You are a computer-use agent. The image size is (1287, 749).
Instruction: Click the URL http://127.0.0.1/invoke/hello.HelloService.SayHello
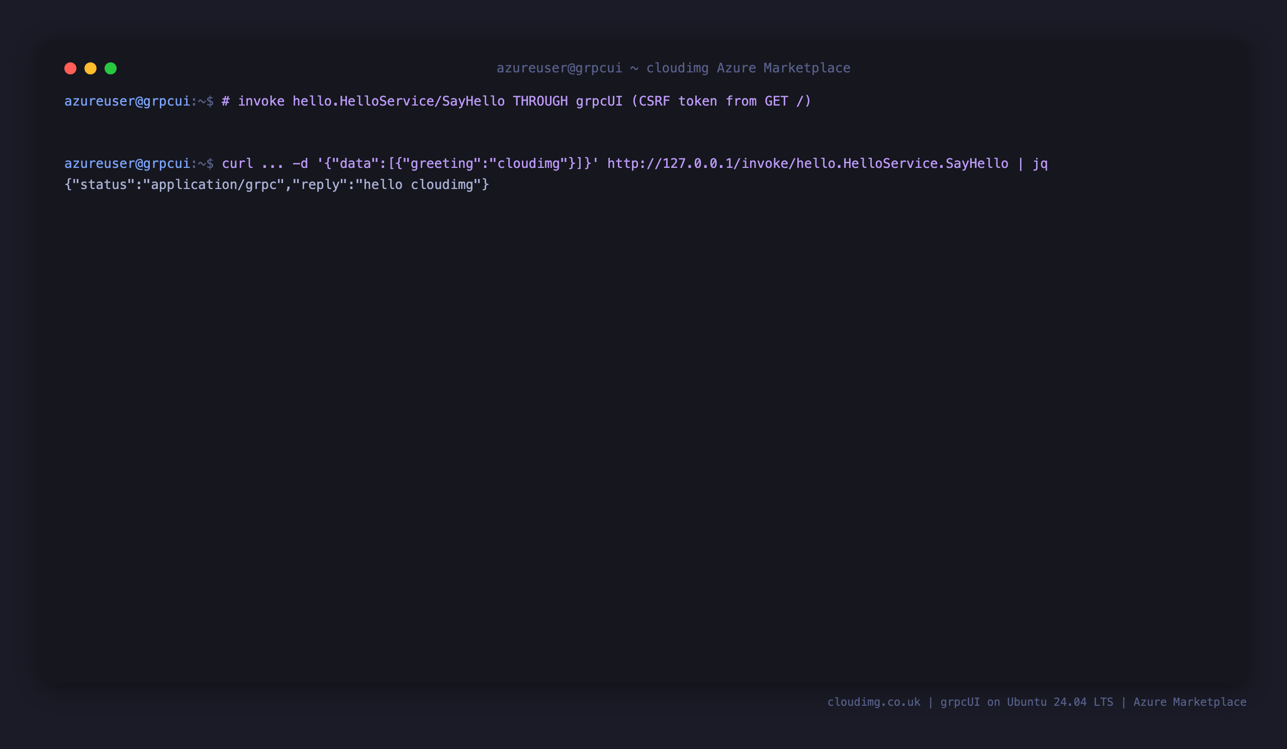pos(808,163)
